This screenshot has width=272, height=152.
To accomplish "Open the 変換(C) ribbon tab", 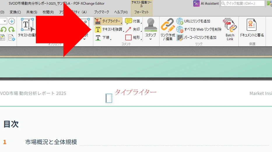I will (x=15, y=12).
